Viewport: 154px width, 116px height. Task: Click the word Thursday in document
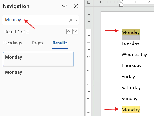pyautogui.click(x=132, y=66)
